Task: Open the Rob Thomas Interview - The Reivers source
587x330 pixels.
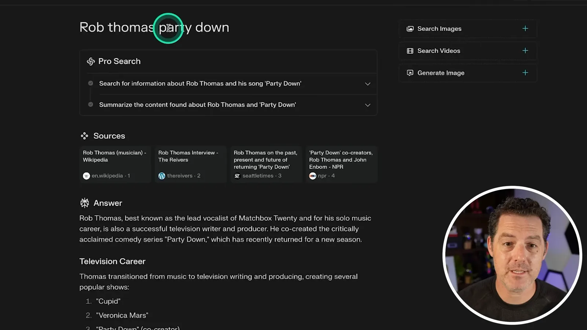Action: click(191, 164)
